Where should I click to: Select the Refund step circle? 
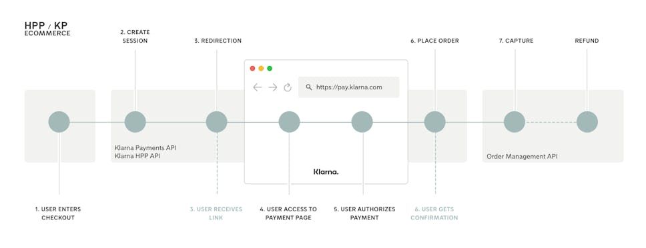(587, 122)
